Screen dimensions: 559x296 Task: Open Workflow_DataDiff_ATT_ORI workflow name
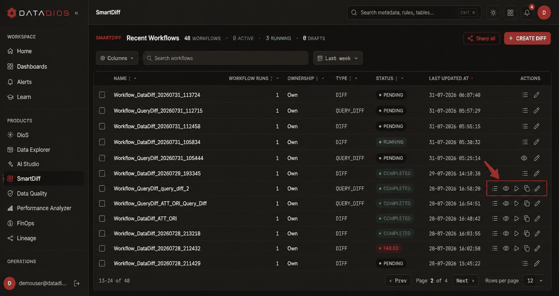click(145, 219)
